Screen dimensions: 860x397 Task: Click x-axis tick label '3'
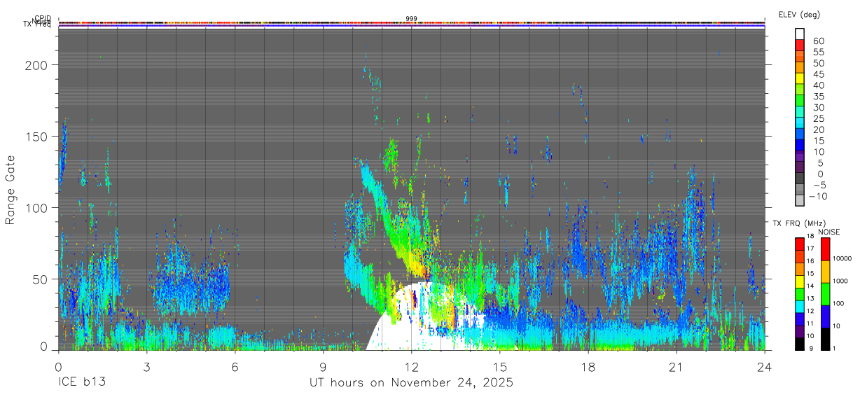click(146, 366)
